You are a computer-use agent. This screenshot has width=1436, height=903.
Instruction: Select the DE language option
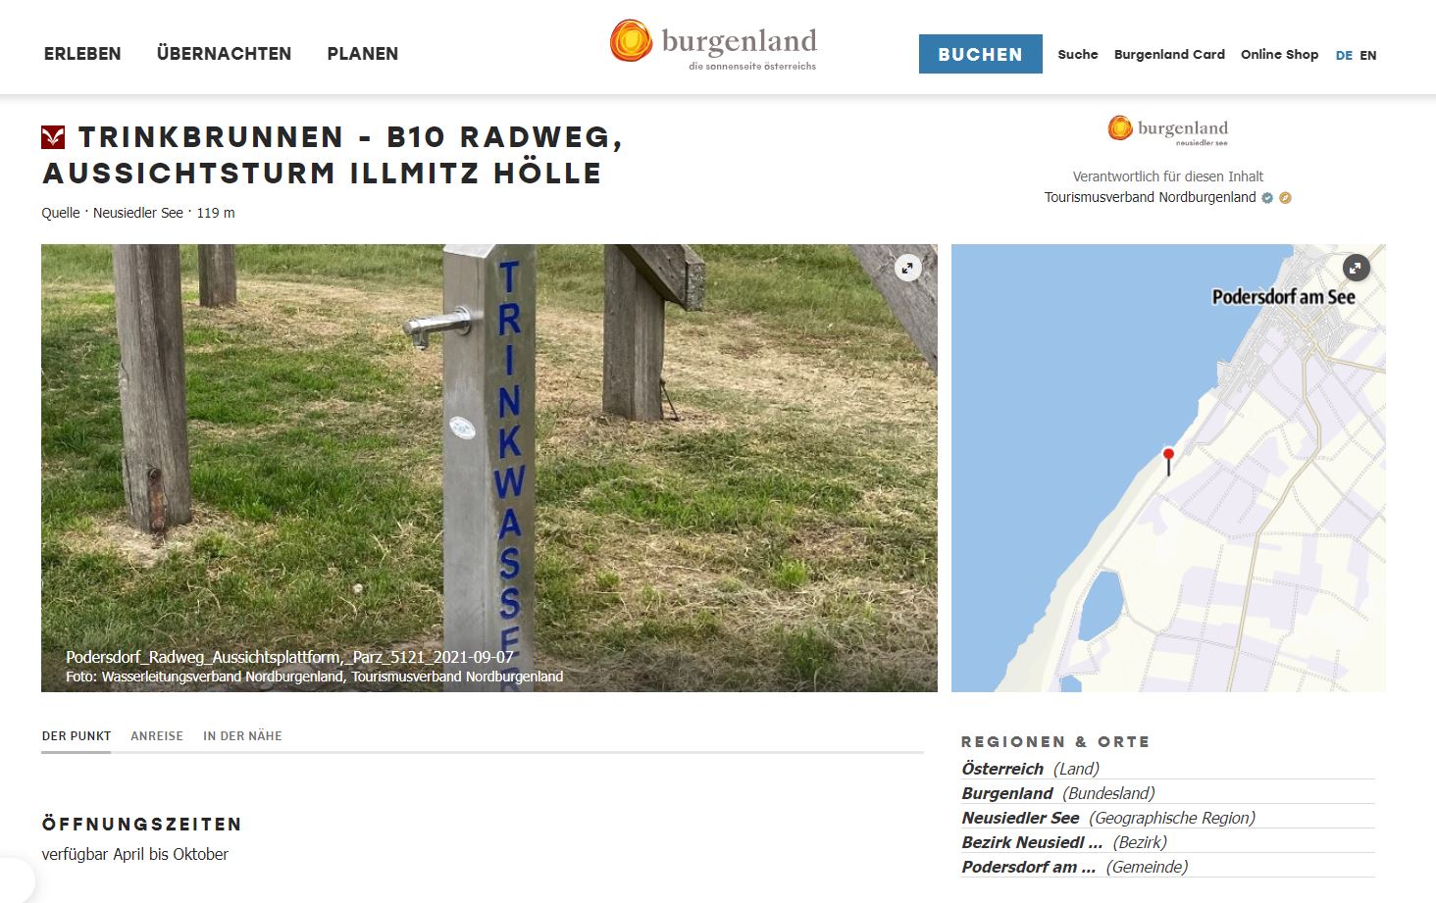point(1344,56)
